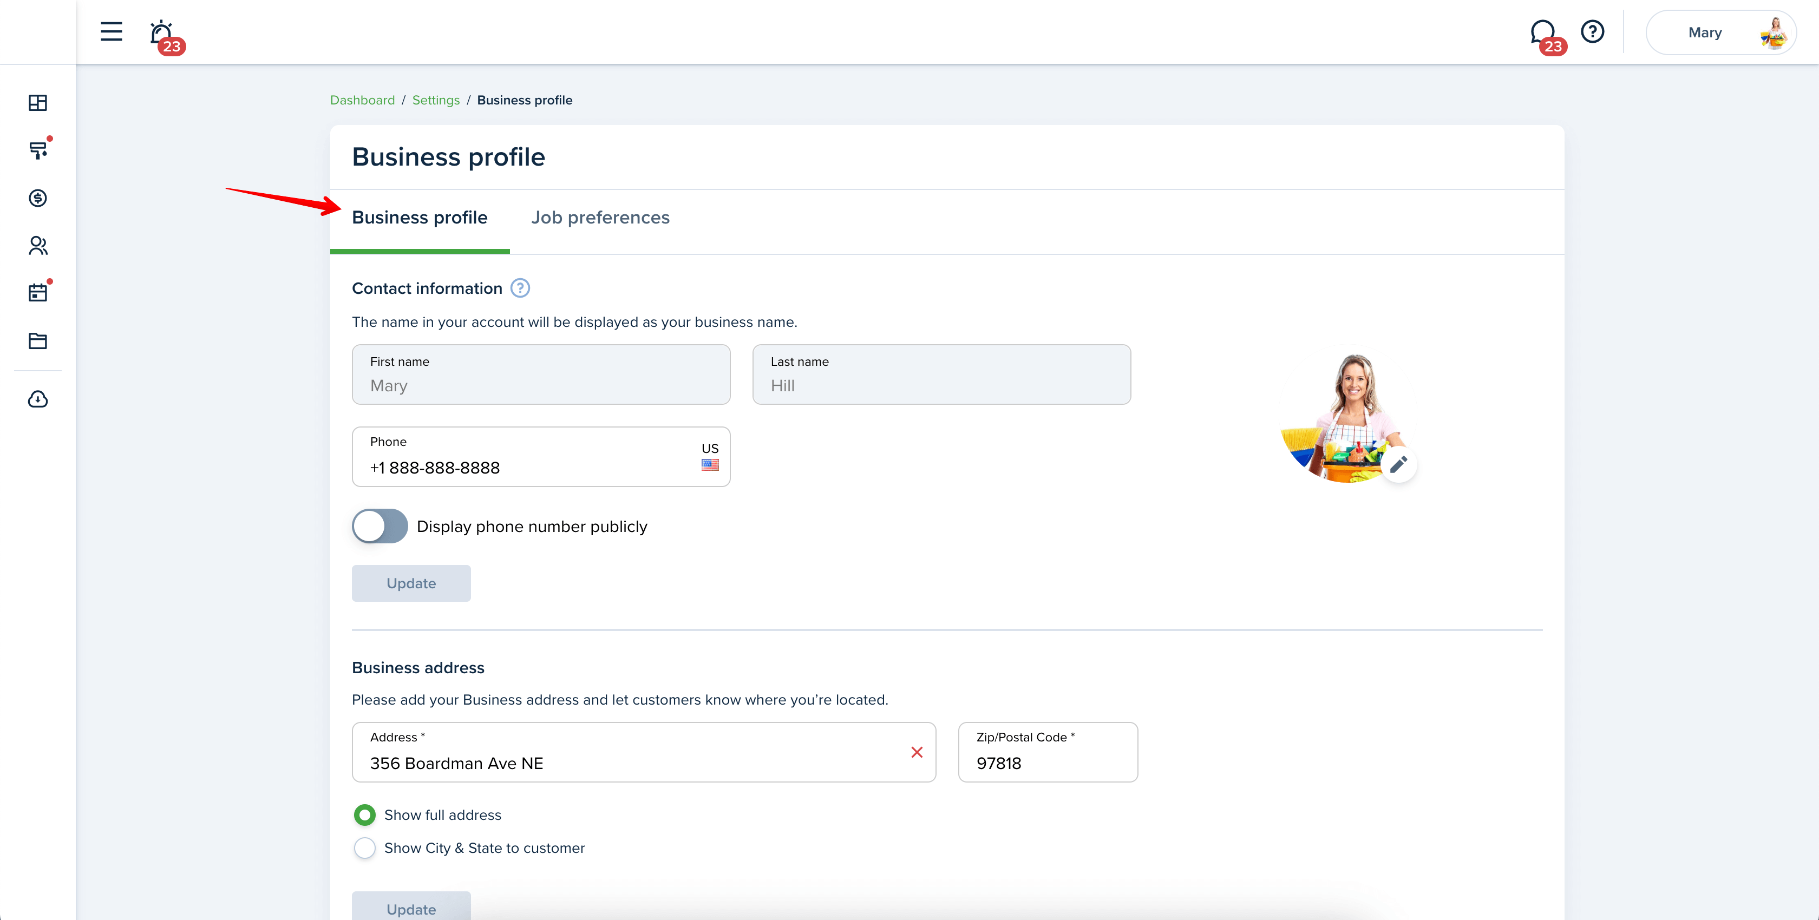Follow the Settings breadcrumb link
The image size is (1819, 920).
click(436, 100)
